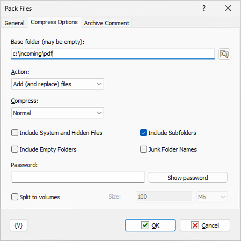
Task: Enable Include System and Hidden Files
Action: click(x=14, y=133)
